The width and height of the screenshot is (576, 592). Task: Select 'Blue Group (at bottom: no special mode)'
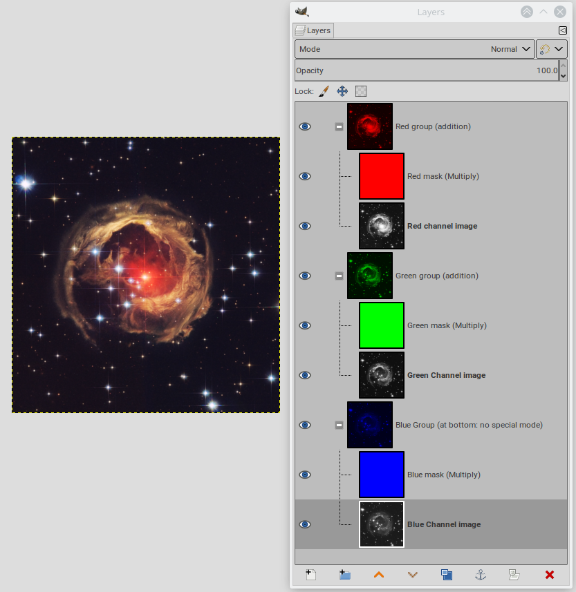469,425
